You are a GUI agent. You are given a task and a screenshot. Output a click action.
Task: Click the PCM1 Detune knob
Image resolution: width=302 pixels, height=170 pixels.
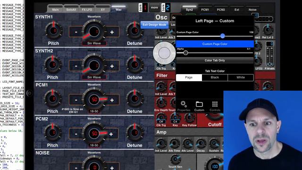point(134,99)
